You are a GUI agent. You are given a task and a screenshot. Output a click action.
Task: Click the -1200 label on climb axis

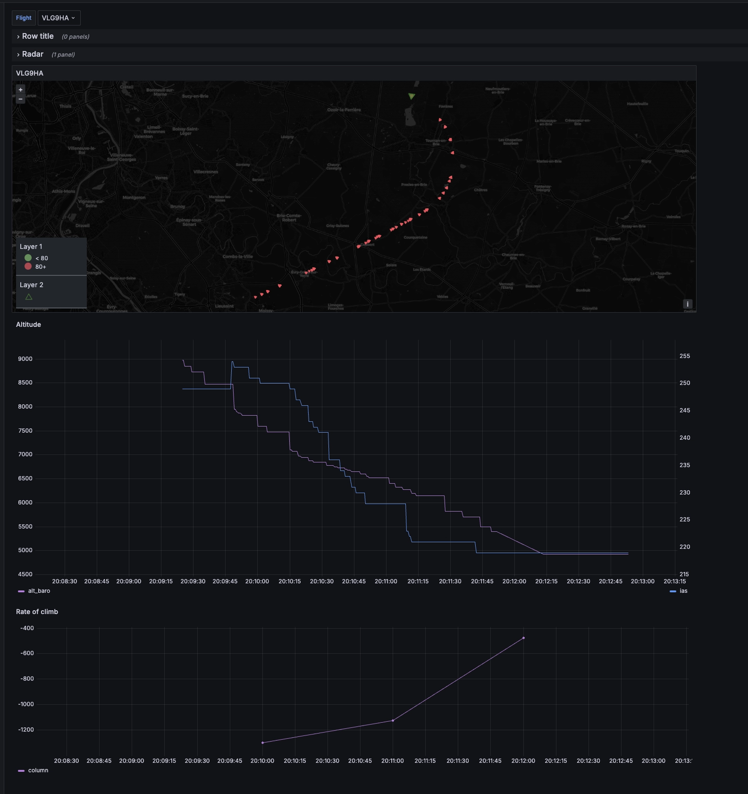coord(26,730)
